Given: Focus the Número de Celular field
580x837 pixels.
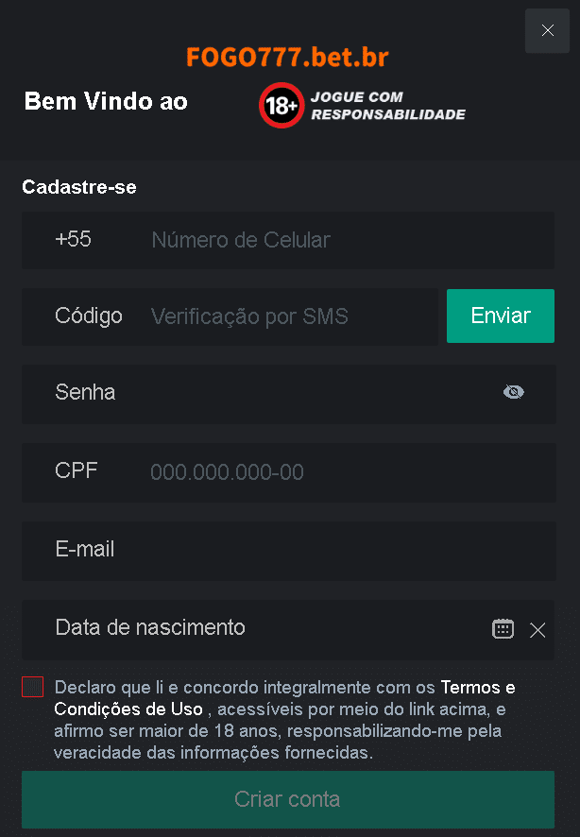Looking at the screenshot, I should click(340, 240).
